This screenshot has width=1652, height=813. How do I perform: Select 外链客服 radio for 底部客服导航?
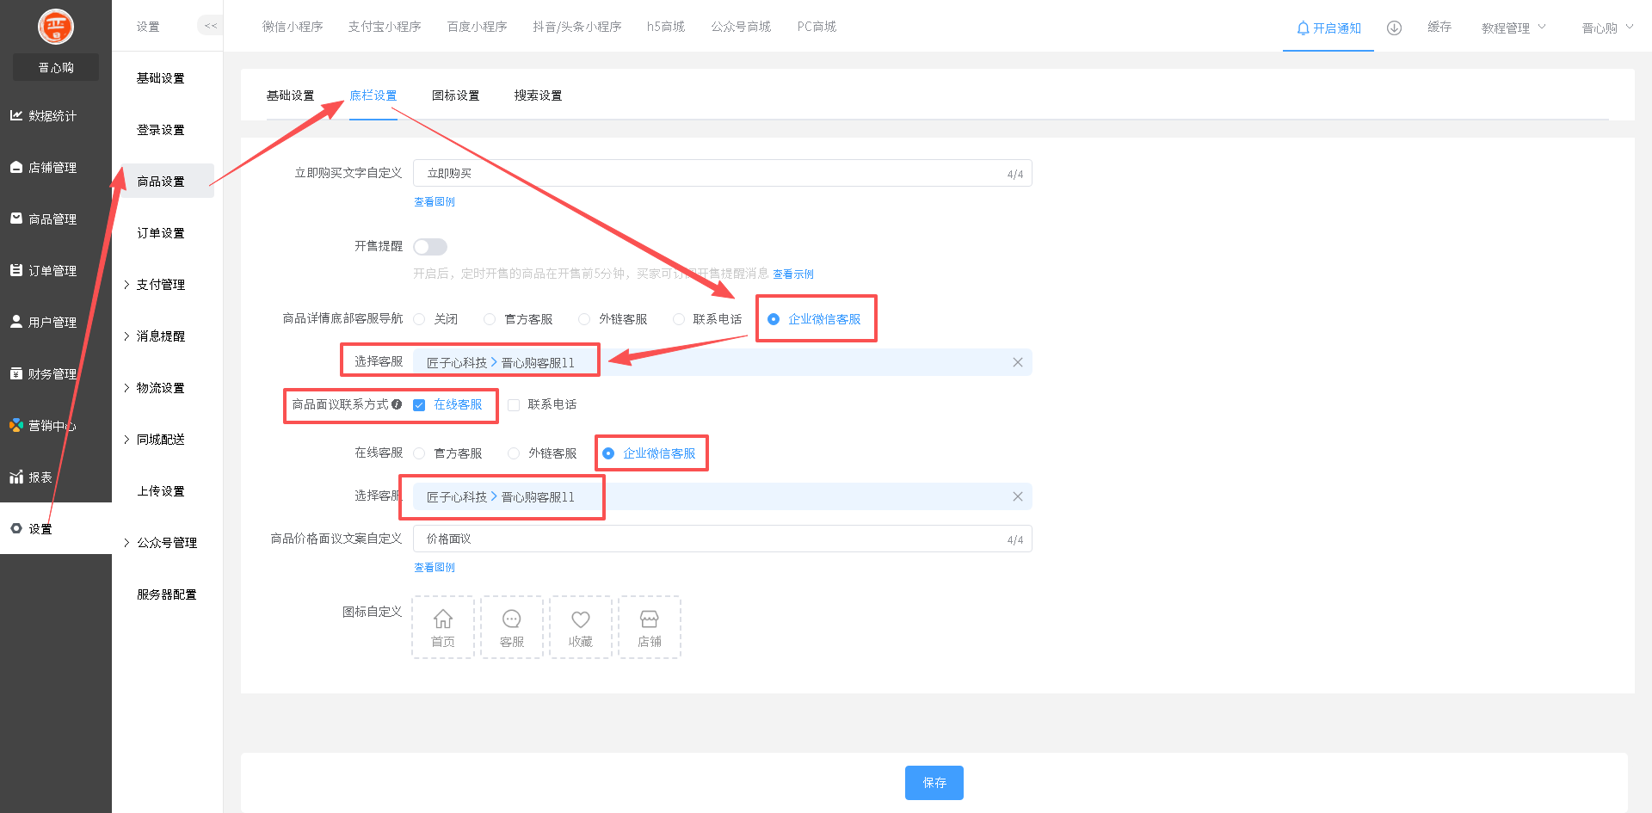(x=584, y=319)
